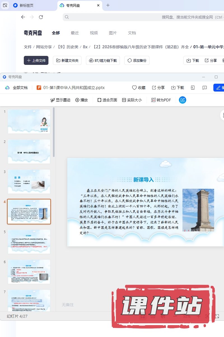Play the slideshow with 播放

(81, 100)
